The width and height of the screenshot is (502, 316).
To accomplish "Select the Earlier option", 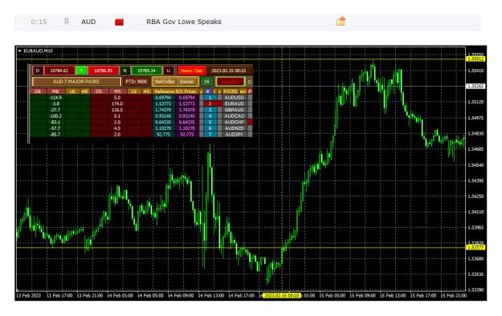I will (x=187, y=82).
